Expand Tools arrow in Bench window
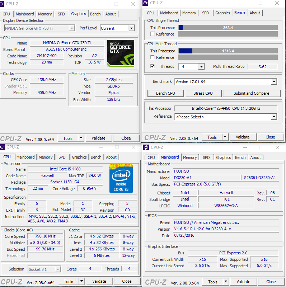The height and width of the screenshot is (287, 286). (x=225, y=137)
